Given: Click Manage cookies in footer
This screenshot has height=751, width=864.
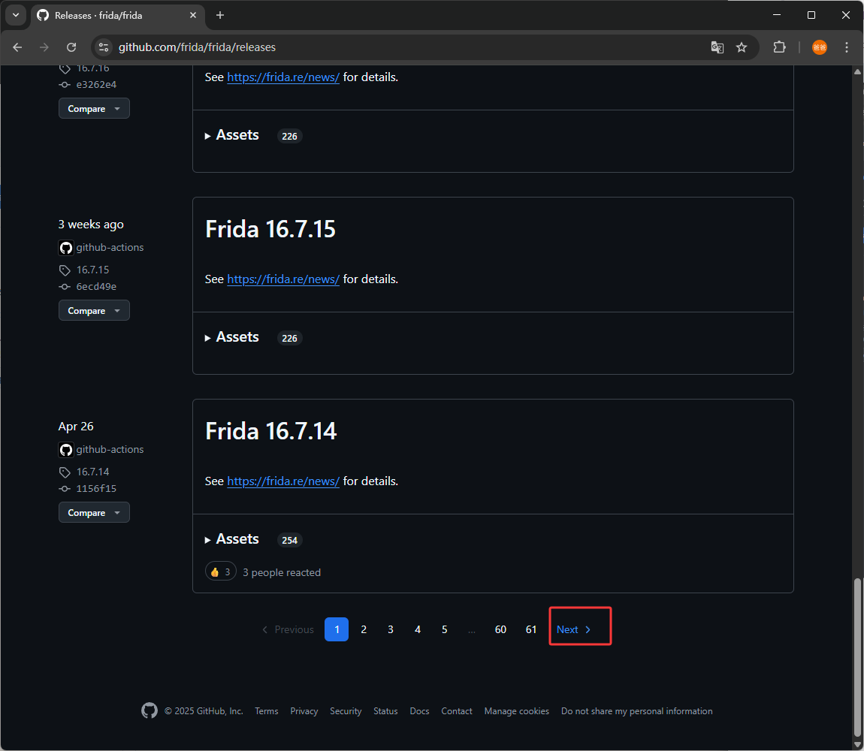Looking at the screenshot, I should click(x=517, y=711).
